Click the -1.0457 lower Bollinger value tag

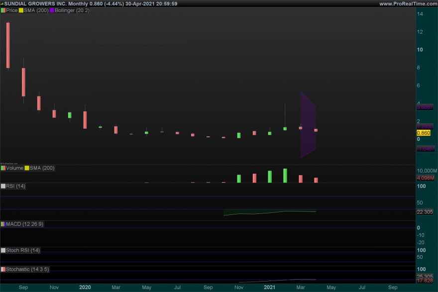click(x=426, y=149)
